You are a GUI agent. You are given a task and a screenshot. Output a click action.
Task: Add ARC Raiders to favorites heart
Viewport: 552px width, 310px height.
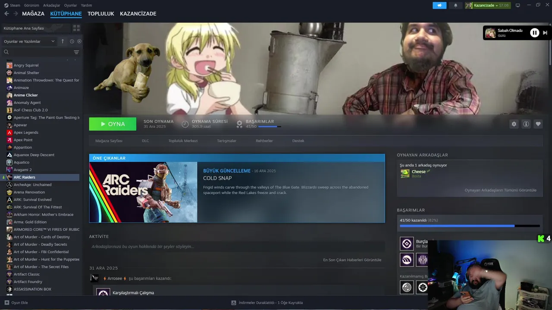pos(538,124)
